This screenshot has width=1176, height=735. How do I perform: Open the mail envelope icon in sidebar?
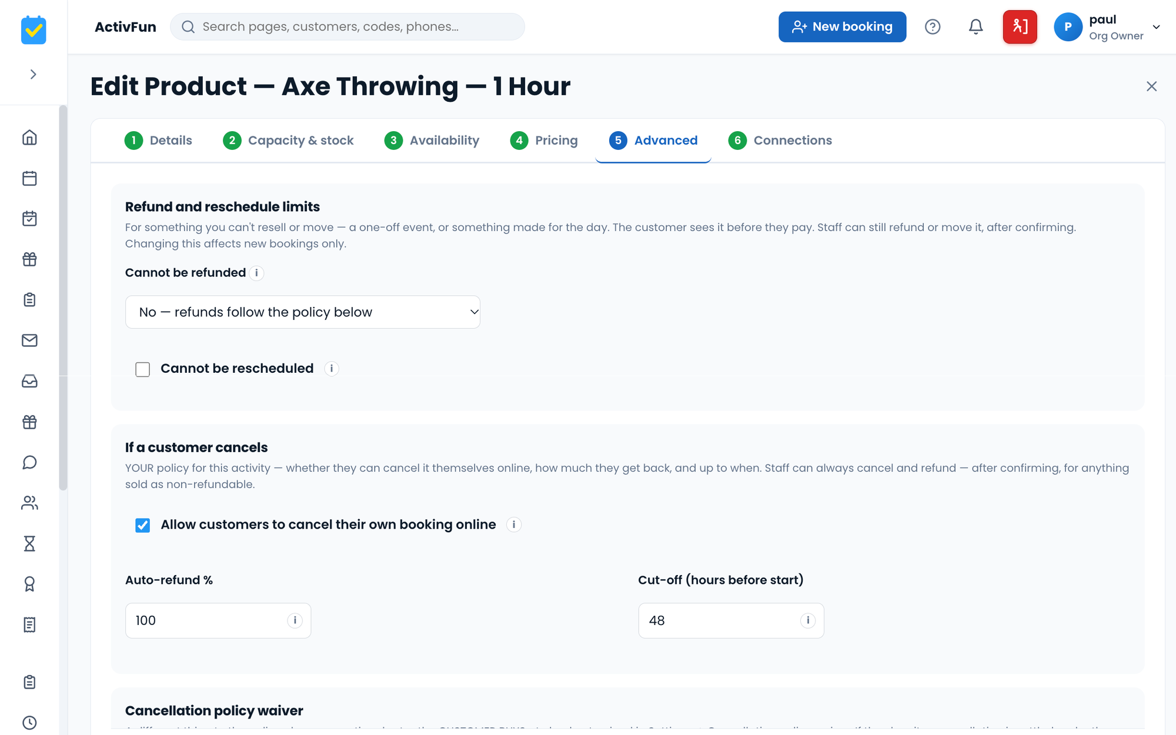pos(29,340)
